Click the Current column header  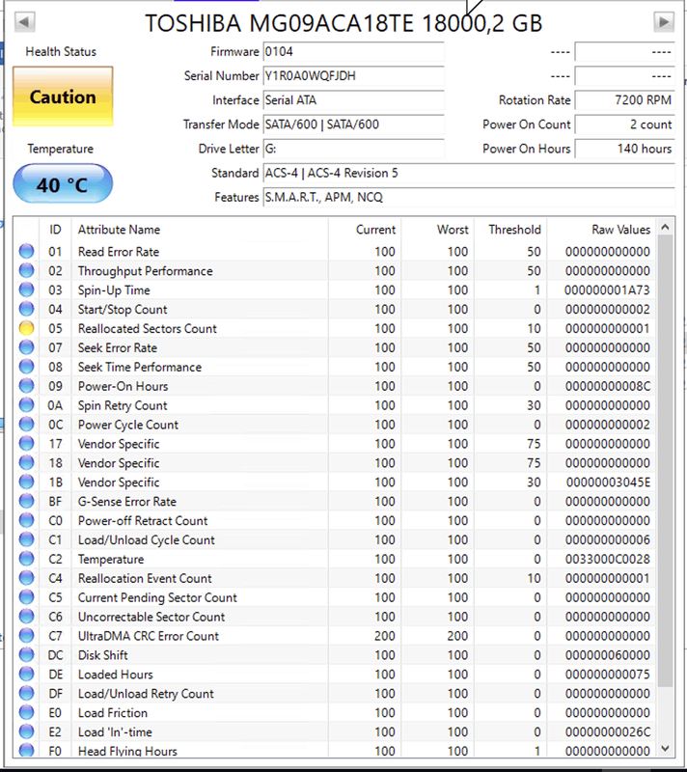(365, 230)
